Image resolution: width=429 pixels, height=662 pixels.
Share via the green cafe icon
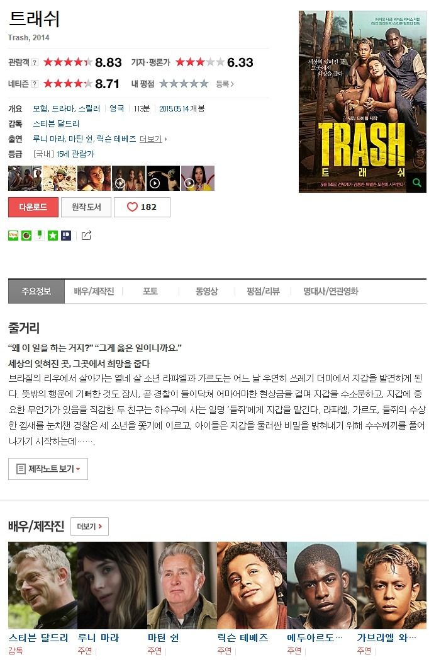pyautogui.click(x=26, y=235)
